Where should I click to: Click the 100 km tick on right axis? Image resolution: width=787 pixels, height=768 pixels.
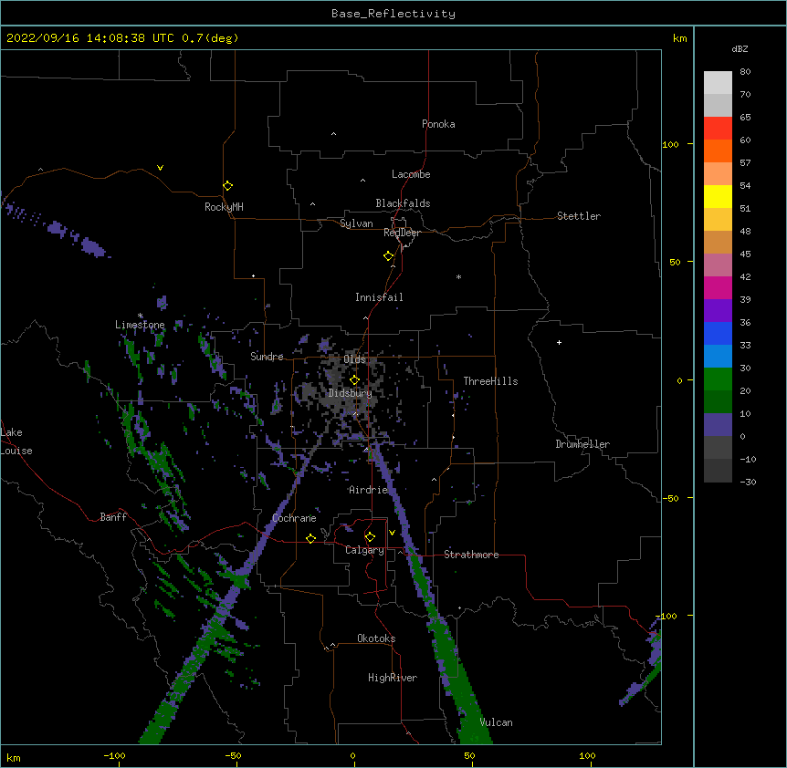[x=670, y=144]
